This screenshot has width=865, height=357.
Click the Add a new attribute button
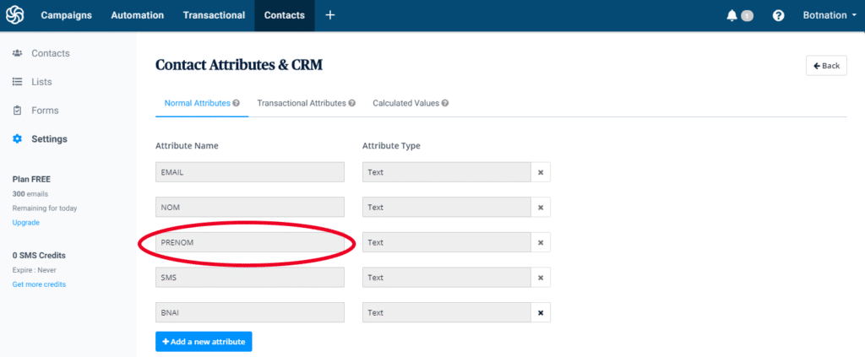point(204,341)
